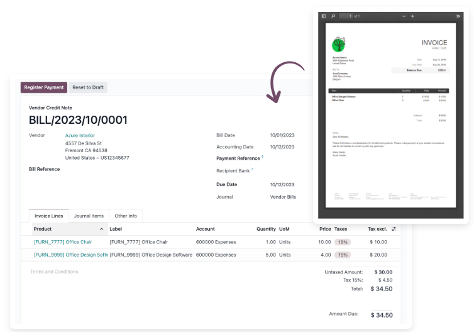Viewport: 474px width, 332px height.
Task: Open the PDF search magnifier
Action: pyautogui.click(x=333, y=16)
